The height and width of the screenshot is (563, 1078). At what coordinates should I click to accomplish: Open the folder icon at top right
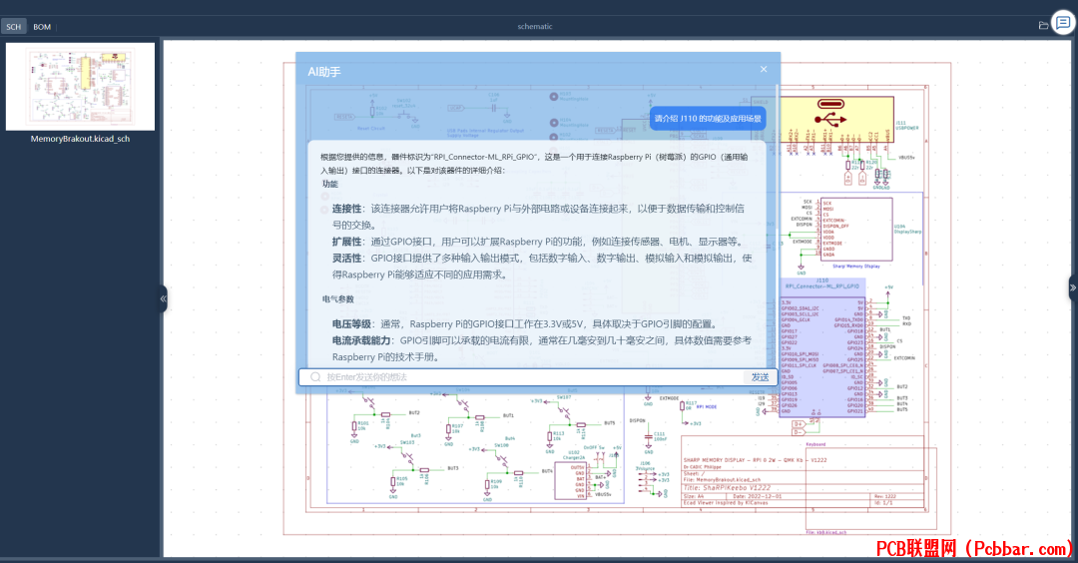click(x=1044, y=25)
